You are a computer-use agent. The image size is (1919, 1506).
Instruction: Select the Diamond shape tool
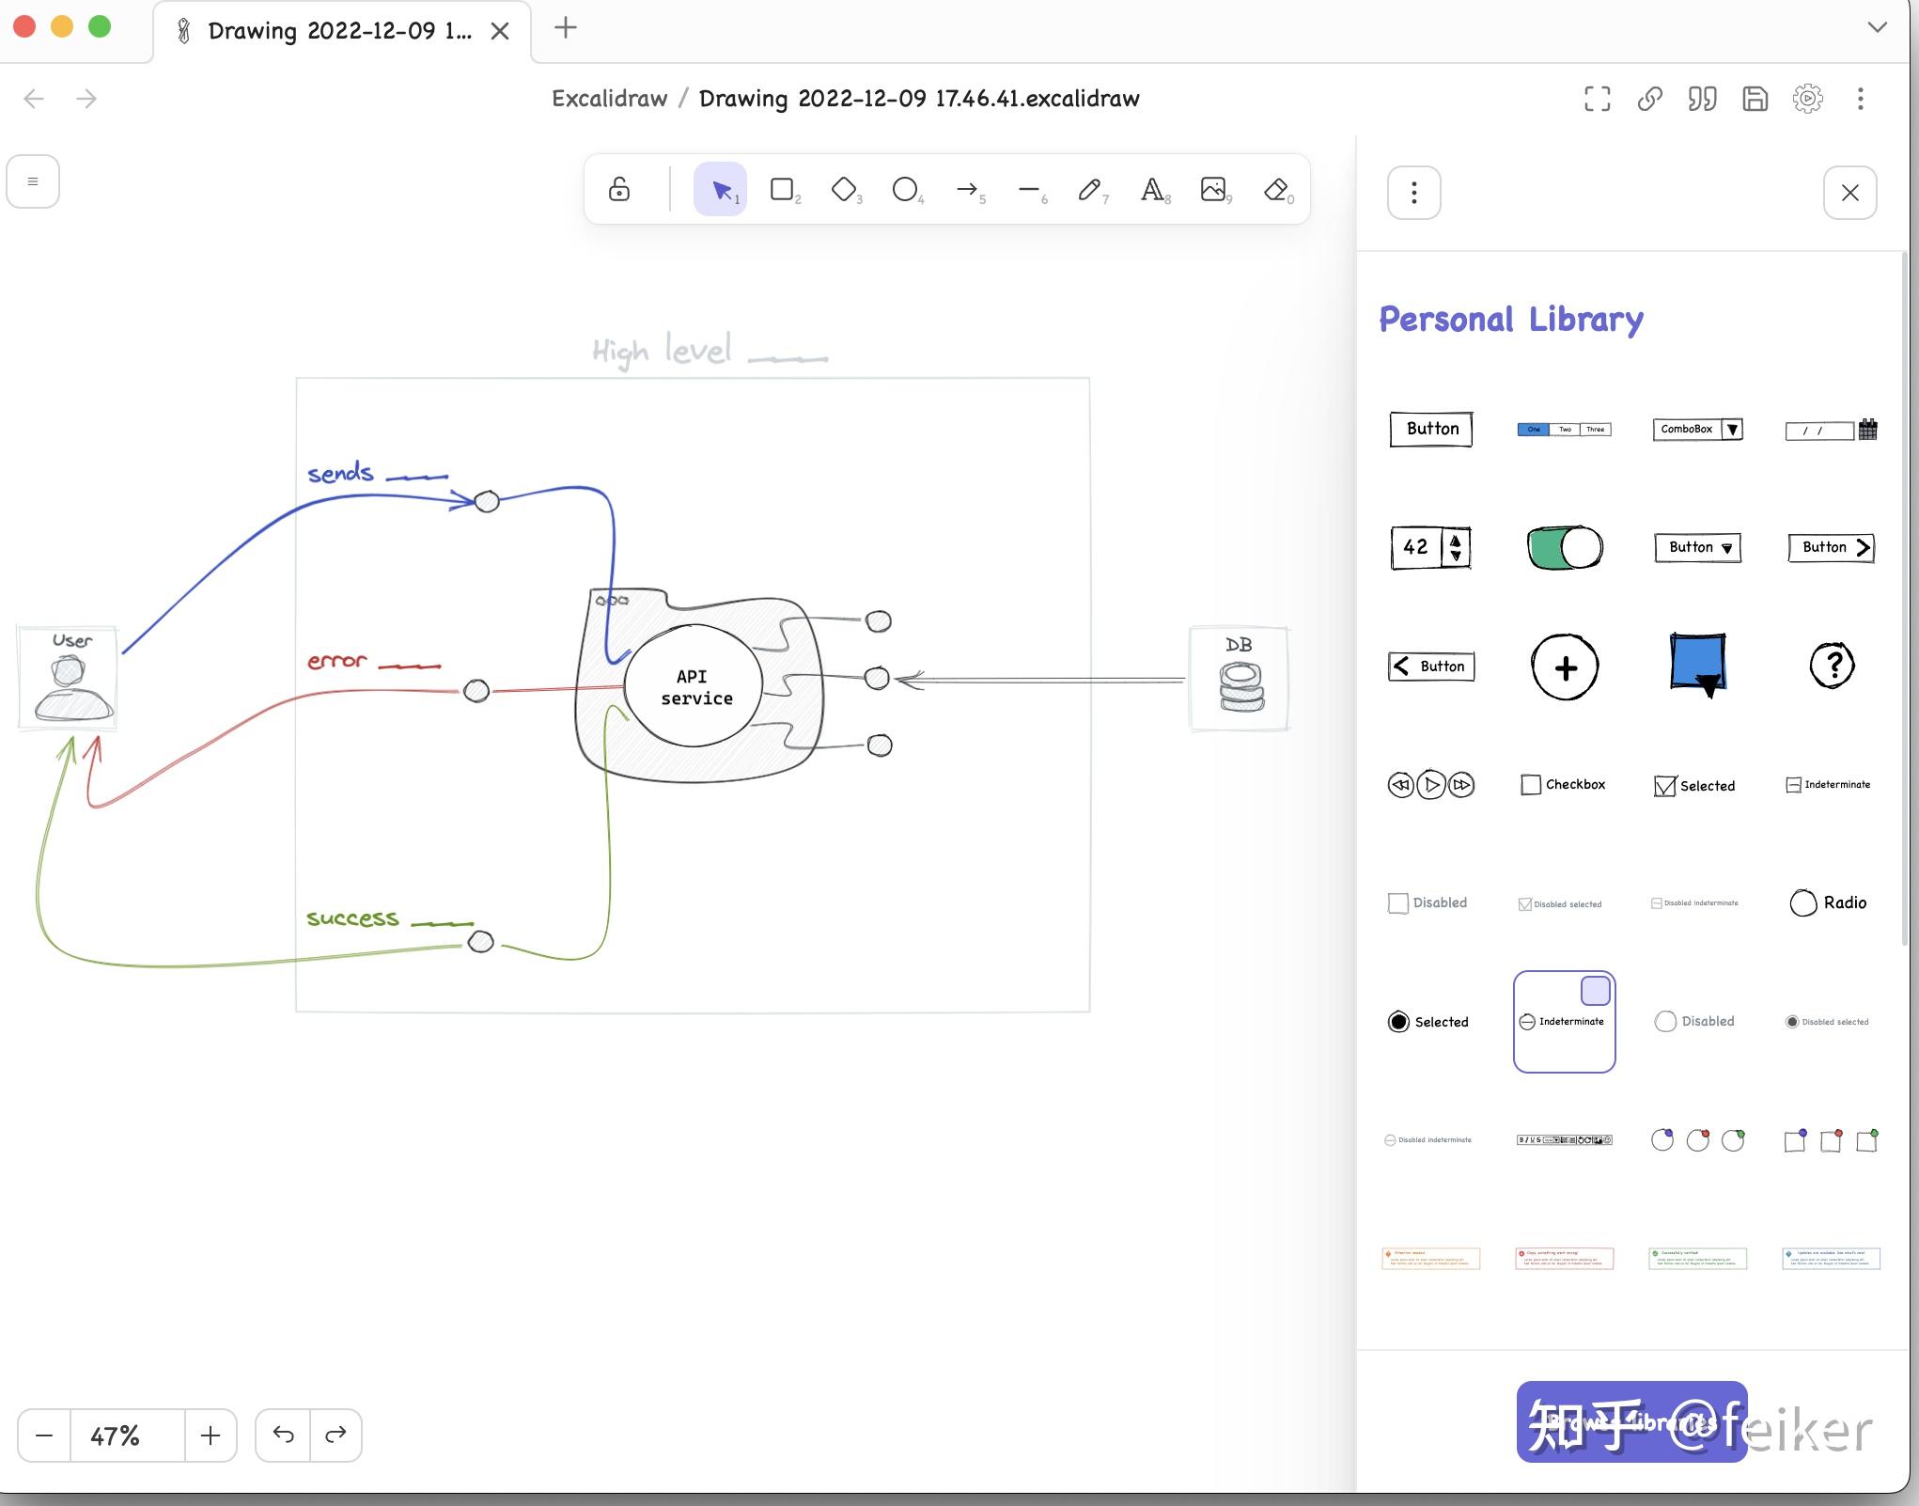[x=844, y=190]
